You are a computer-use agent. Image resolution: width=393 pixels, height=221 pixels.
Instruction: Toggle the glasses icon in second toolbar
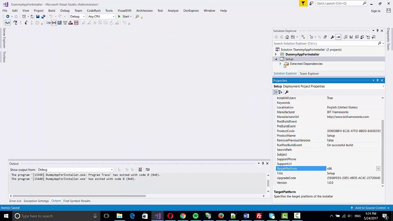[x=8, y=23]
